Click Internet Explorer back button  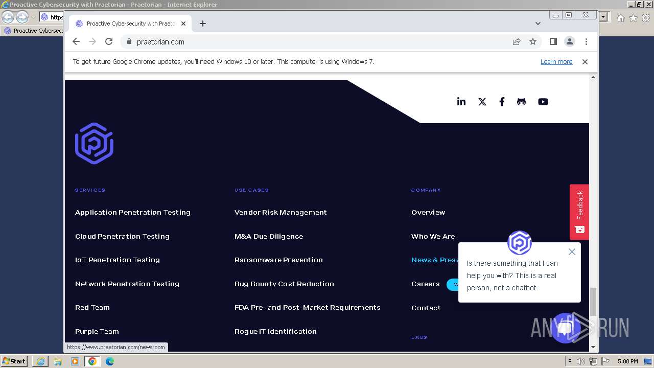pos(8,17)
